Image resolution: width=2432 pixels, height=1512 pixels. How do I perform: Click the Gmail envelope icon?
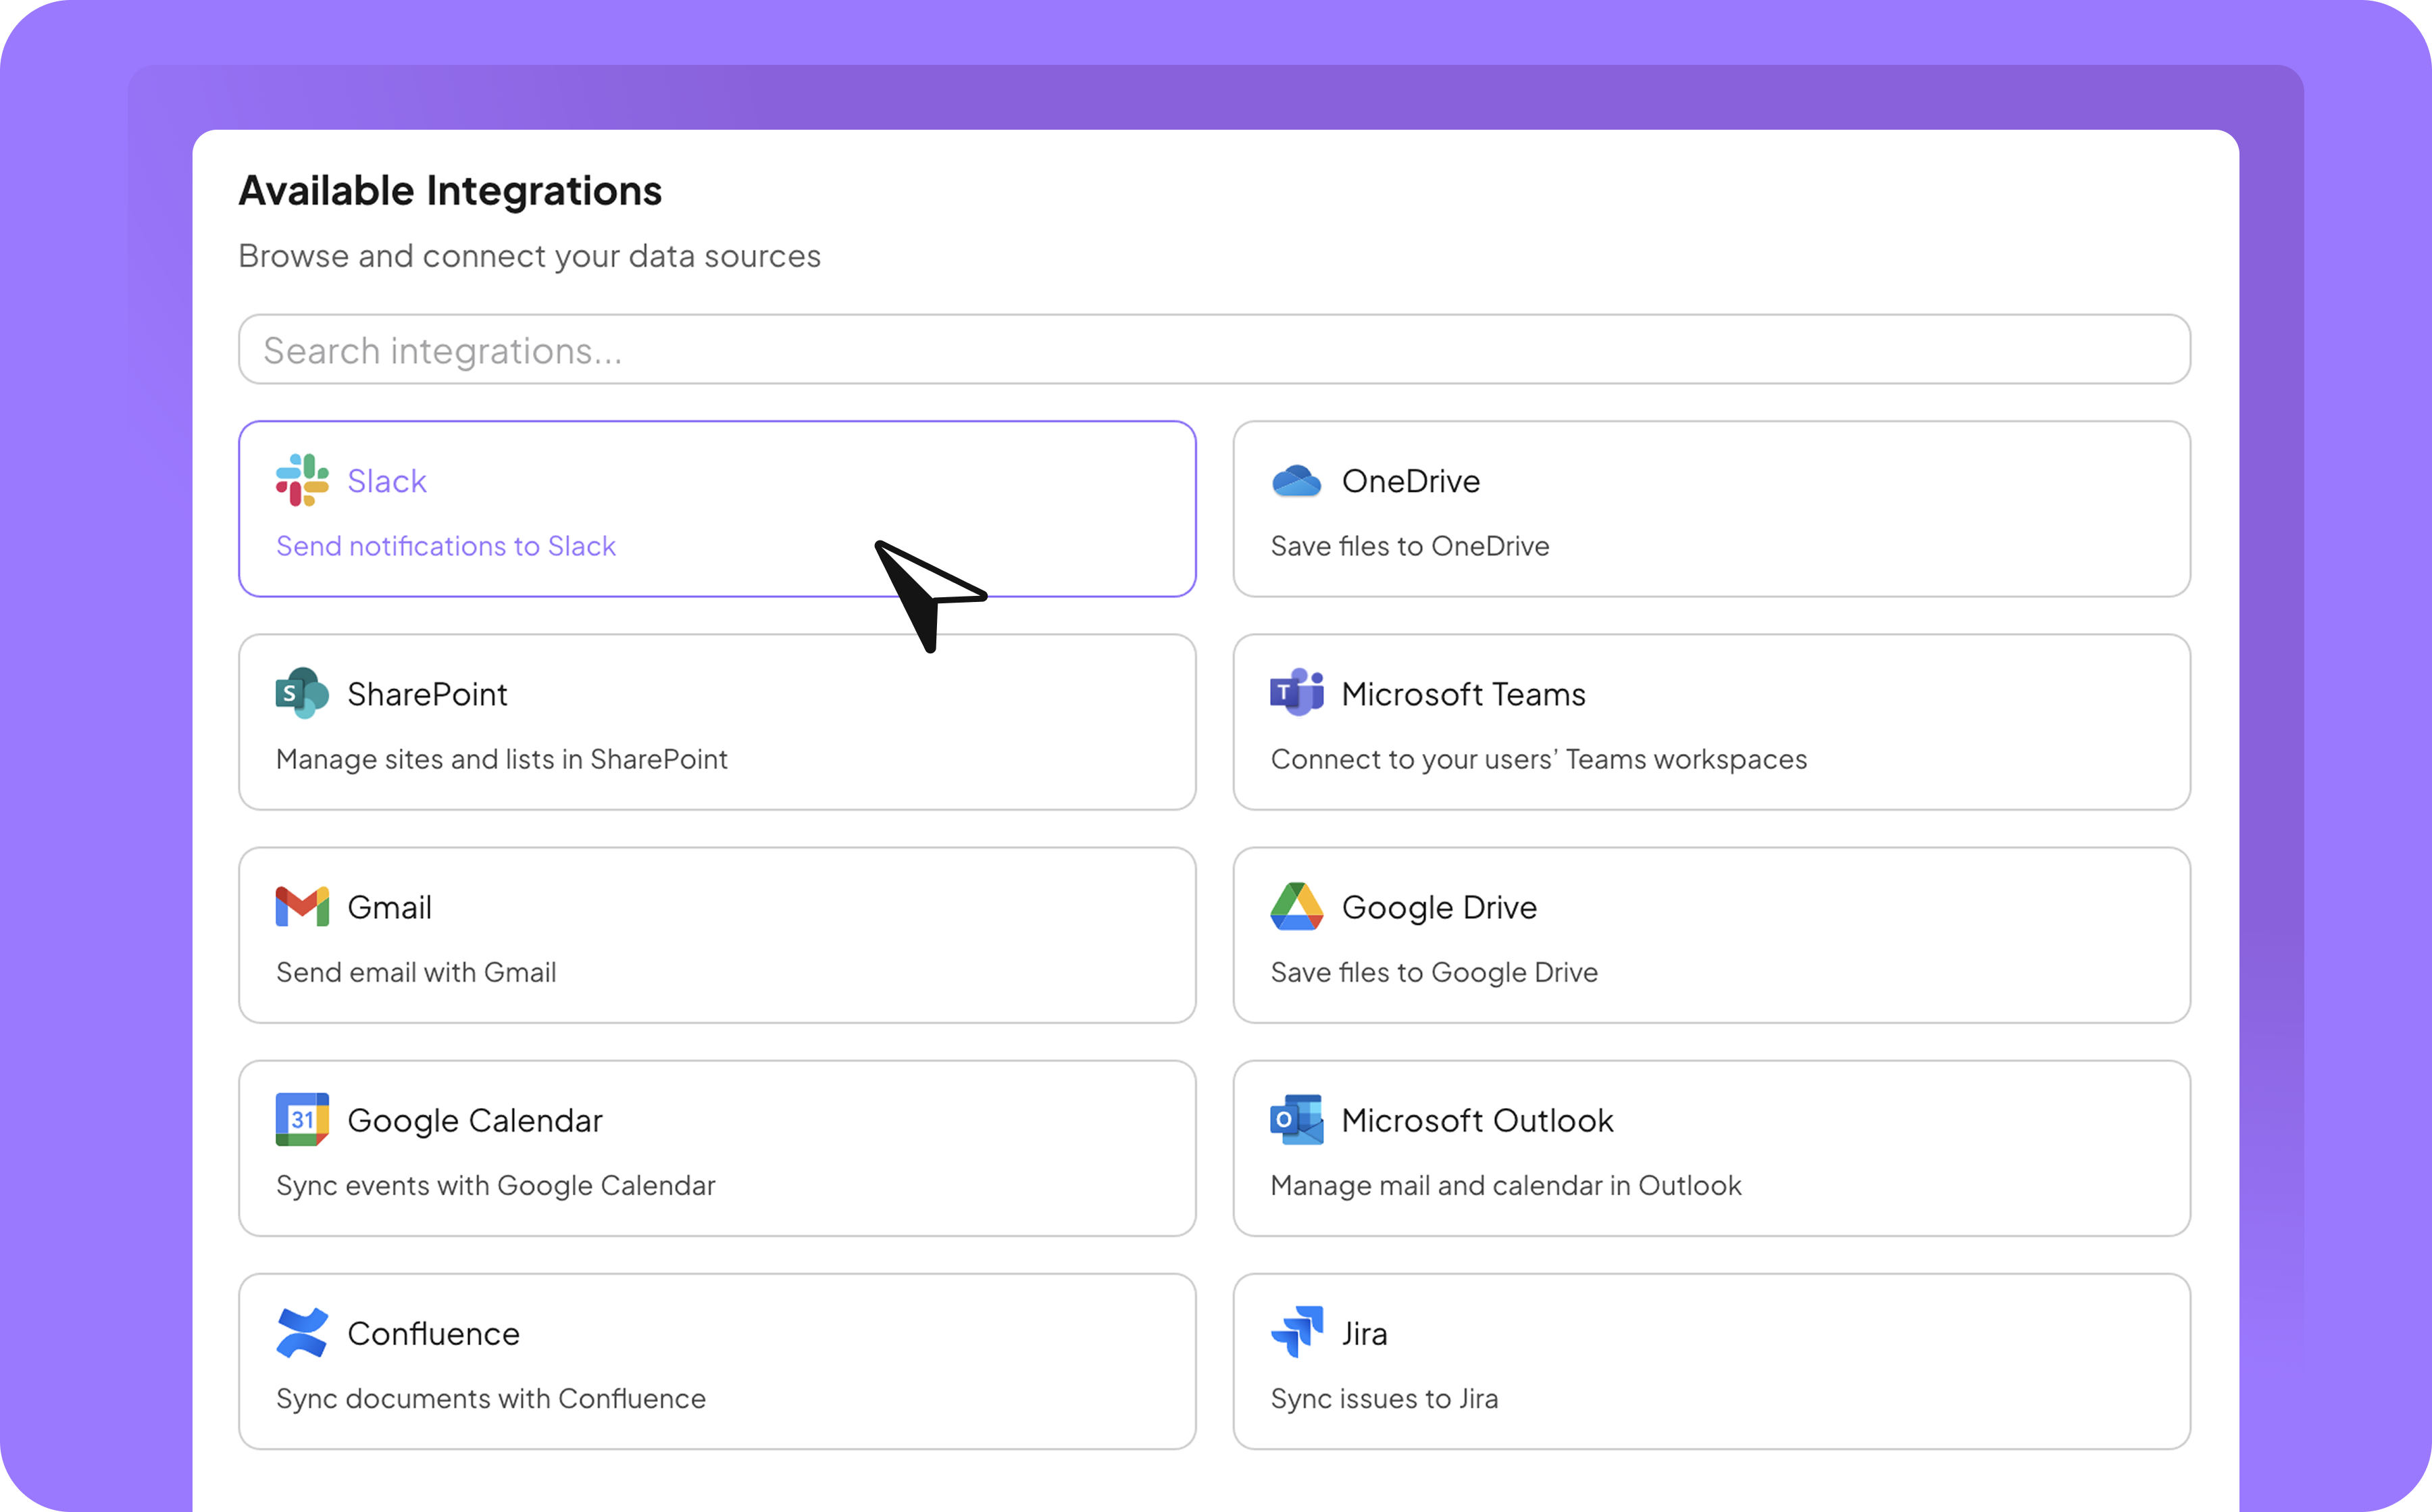[x=302, y=907]
